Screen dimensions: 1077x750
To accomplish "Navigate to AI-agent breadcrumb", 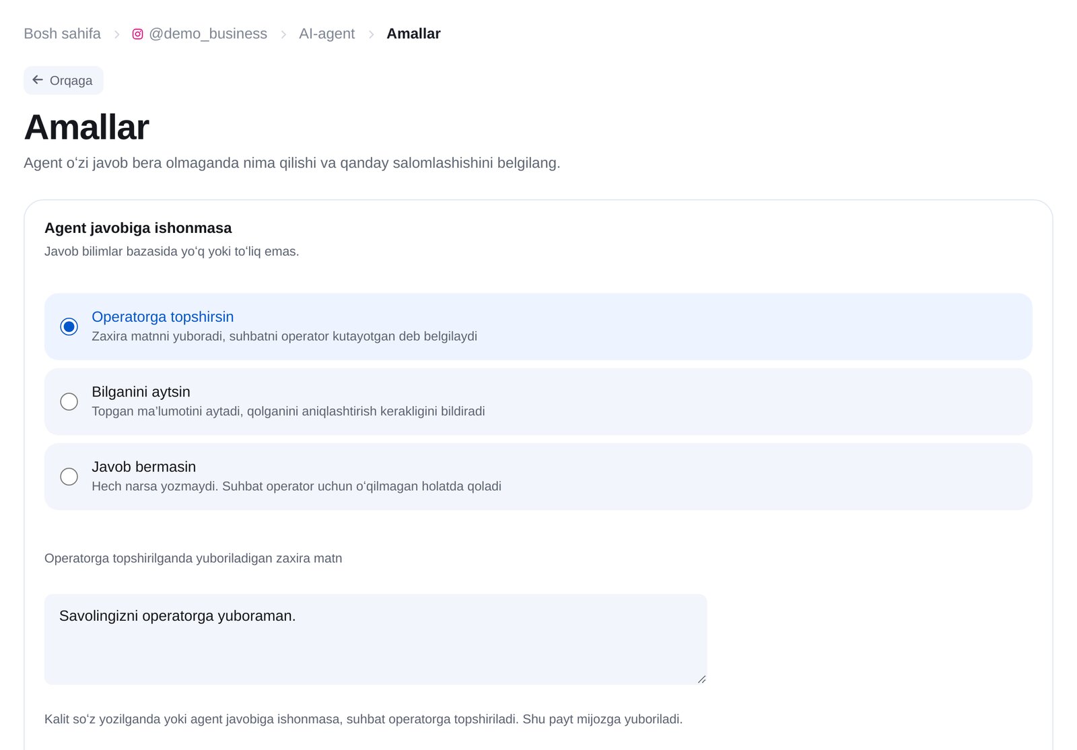I will point(326,34).
